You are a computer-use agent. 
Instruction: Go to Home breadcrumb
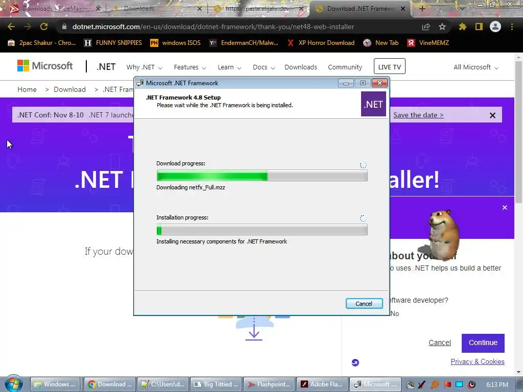pyautogui.click(x=27, y=89)
